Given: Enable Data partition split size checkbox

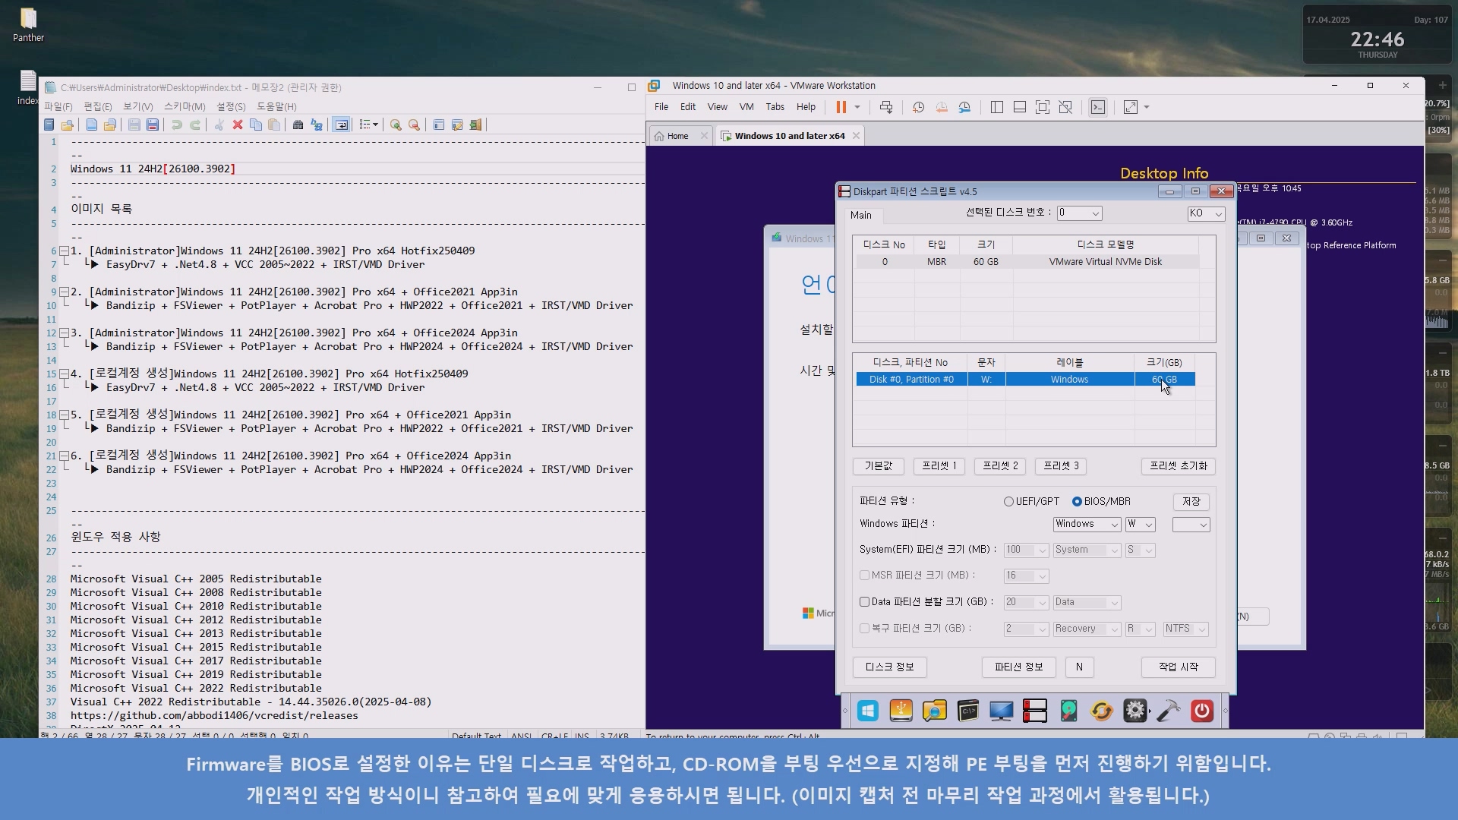Looking at the screenshot, I should [x=864, y=601].
